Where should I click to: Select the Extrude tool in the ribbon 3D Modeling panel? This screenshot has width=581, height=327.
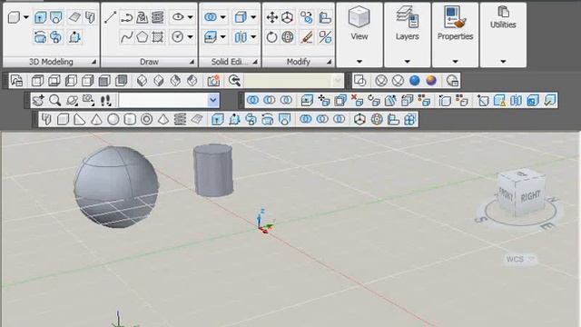coord(40,17)
